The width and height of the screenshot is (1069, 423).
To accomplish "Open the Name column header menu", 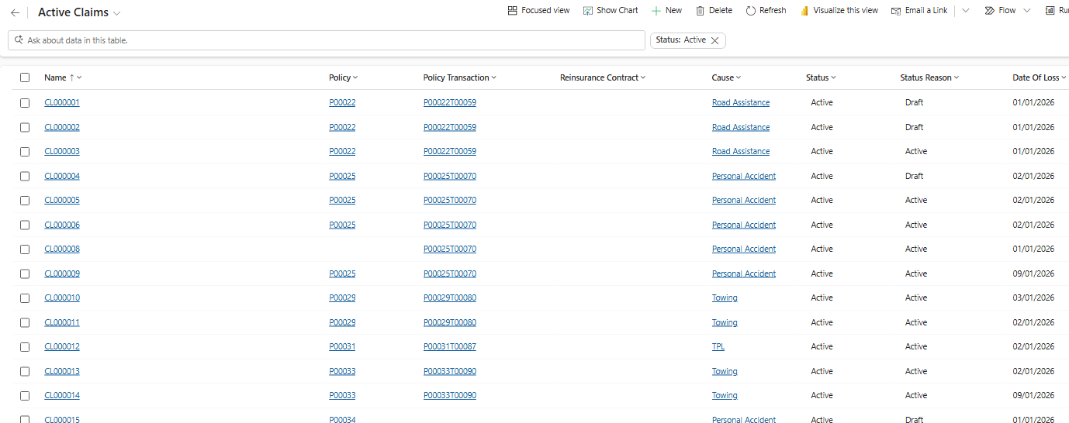I will pos(63,77).
